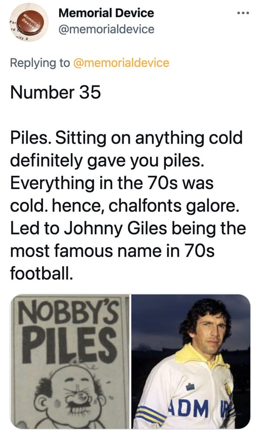Visit the grey @memorialdevice handle under name
The height and width of the screenshot is (435, 260).
coord(106,29)
